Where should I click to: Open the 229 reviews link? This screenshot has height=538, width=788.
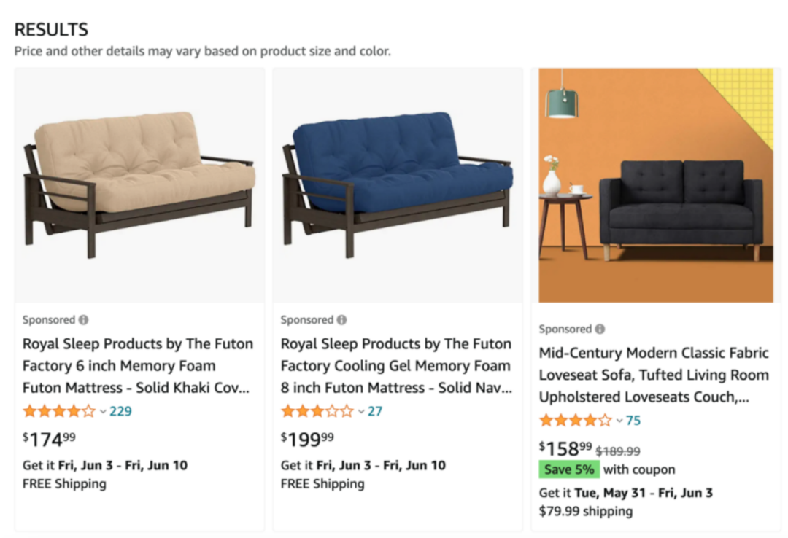(x=120, y=411)
